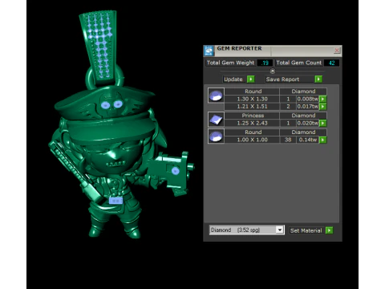The height and width of the screenshot is (289, 385).
Task: Click the 0.008tw weight cell
Action: [308, 99]
